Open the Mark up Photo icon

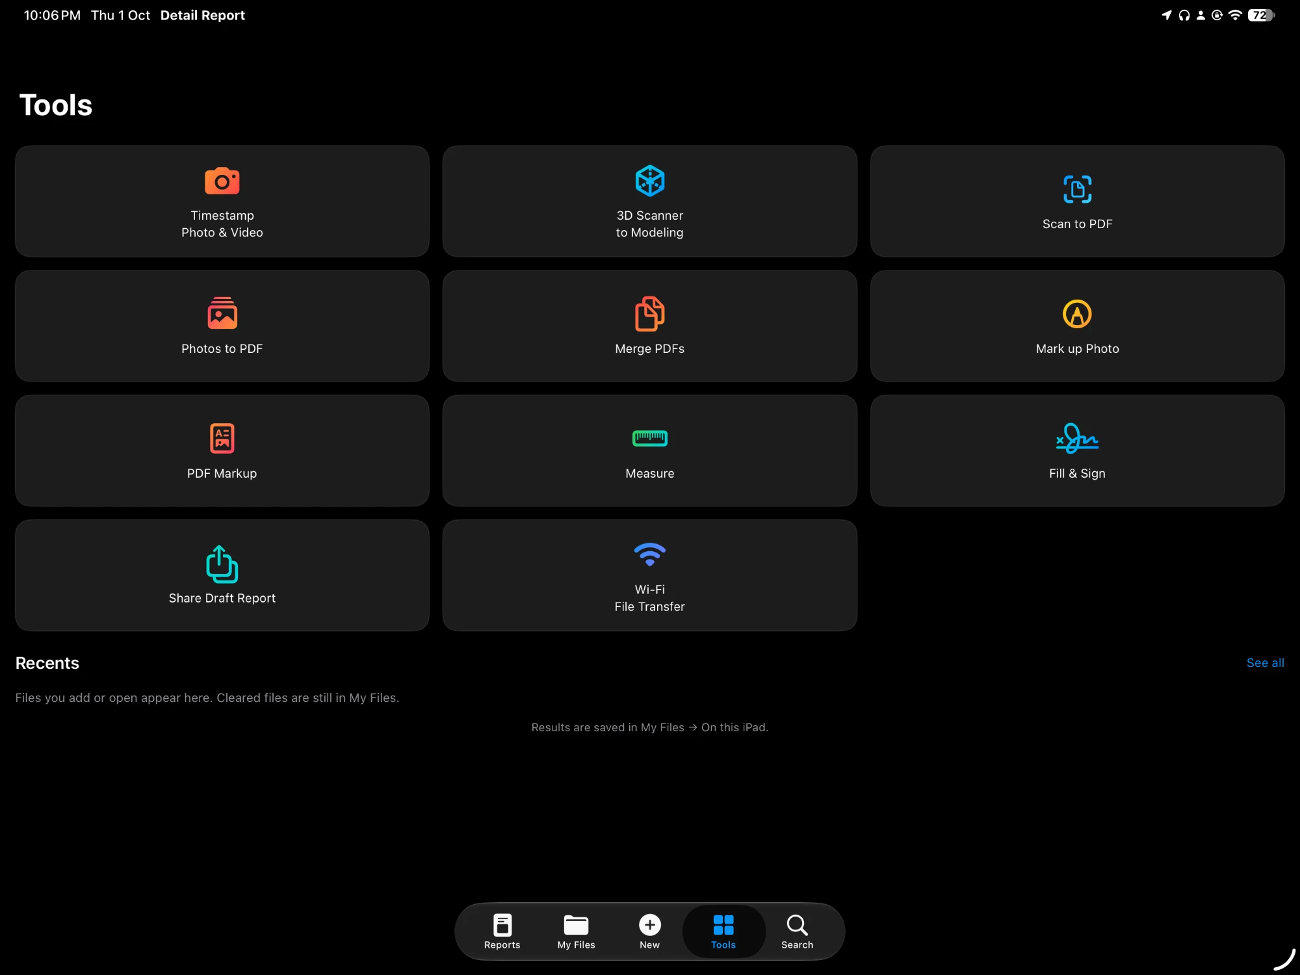coord(1077,314)
